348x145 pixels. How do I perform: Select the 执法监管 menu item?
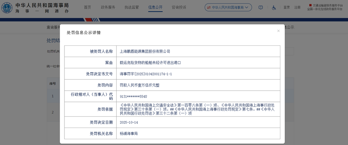point(131,7)
